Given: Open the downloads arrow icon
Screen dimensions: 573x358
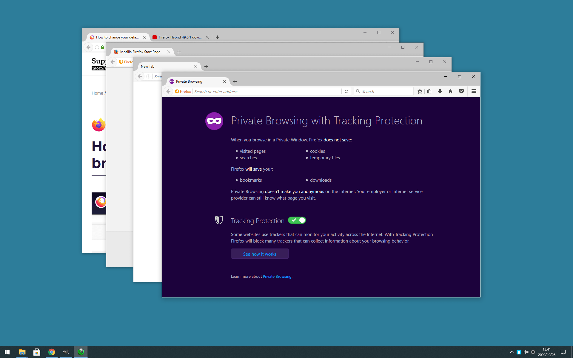Looking at the screenshot, I should coord(440,92).
